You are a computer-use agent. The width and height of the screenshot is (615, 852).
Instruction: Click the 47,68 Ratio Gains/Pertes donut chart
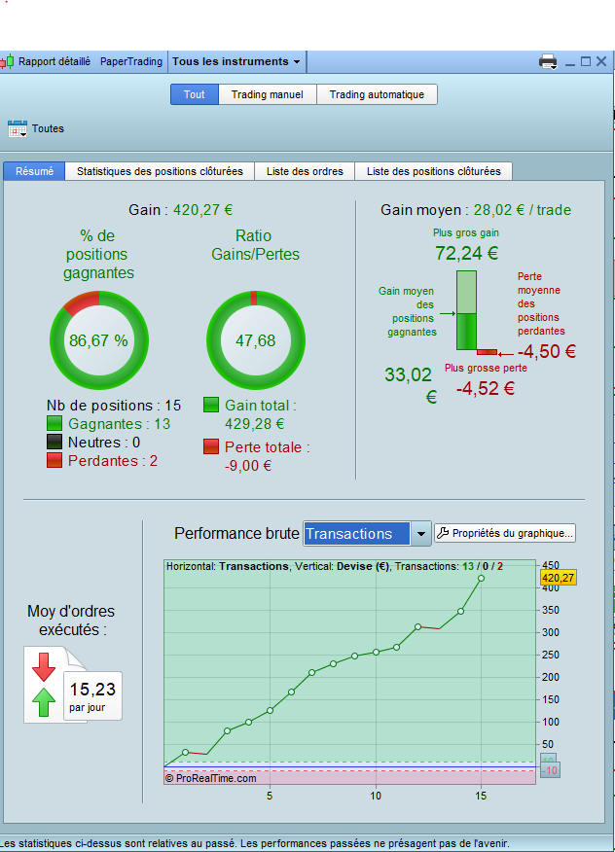coord(256,340)
